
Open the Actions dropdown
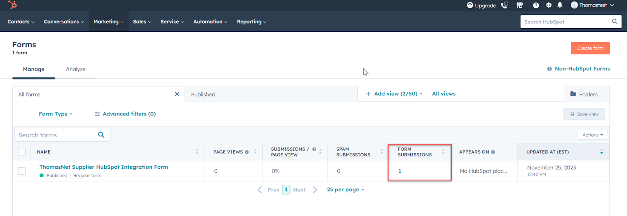click(x=593, y=135)
